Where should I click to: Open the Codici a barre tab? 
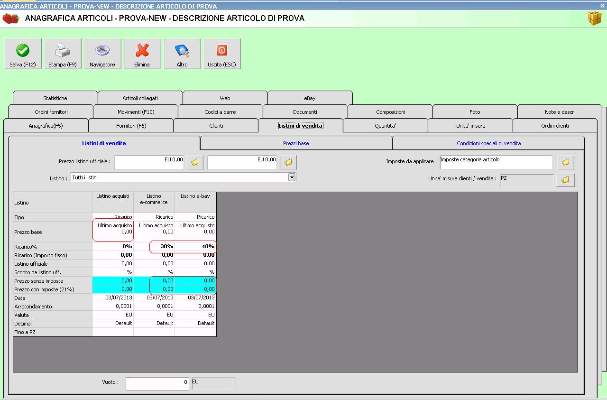(220, 112)
